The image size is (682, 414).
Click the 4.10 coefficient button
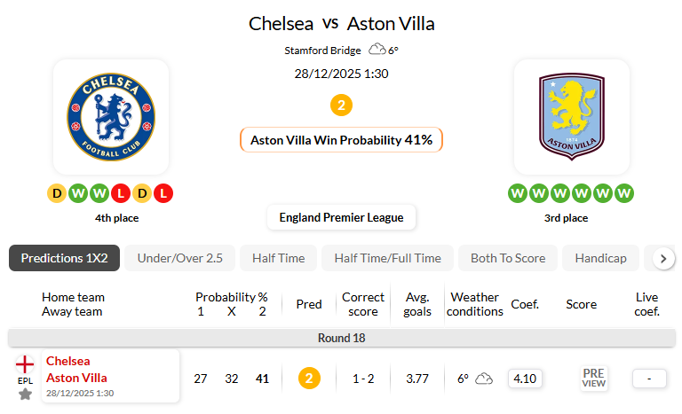(525, 379)
